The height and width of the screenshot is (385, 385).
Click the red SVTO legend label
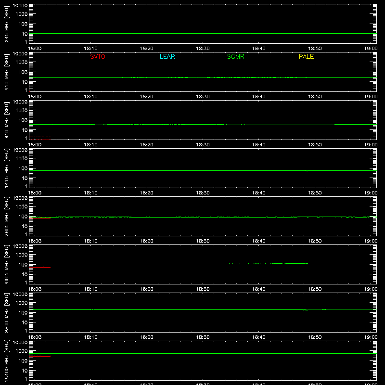pyautogui.click(x=98, y=56)
